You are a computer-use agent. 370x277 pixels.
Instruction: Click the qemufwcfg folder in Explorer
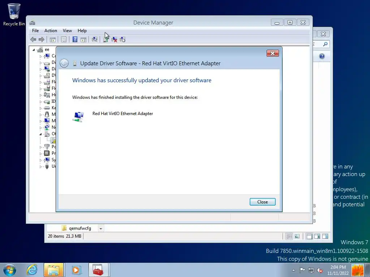(x=77, y=228)
